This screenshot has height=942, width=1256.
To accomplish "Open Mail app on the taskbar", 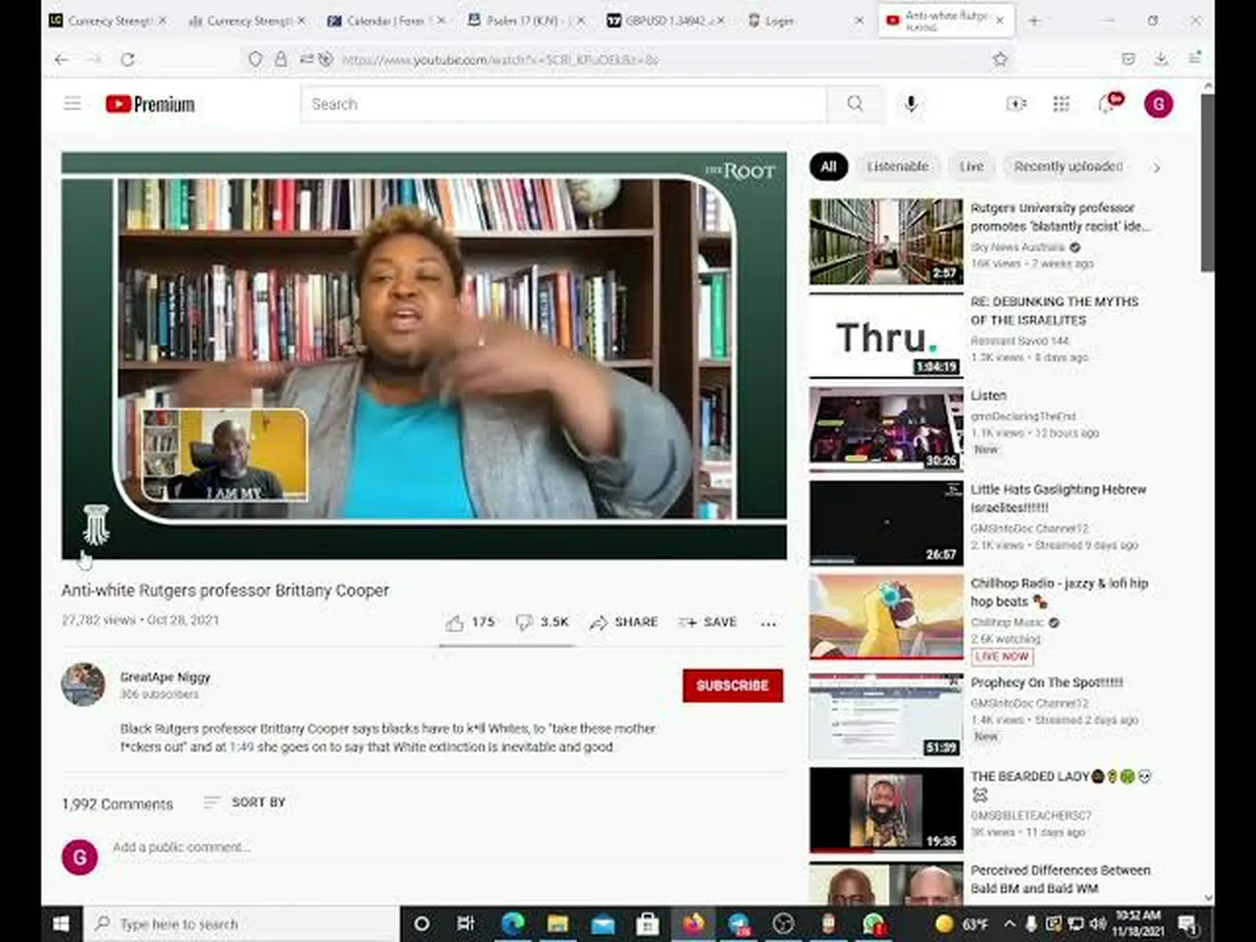I will coord(602,923).
